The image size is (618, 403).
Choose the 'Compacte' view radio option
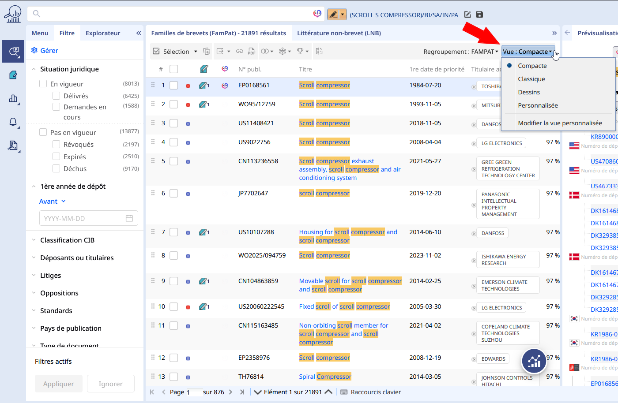point(532,66)
